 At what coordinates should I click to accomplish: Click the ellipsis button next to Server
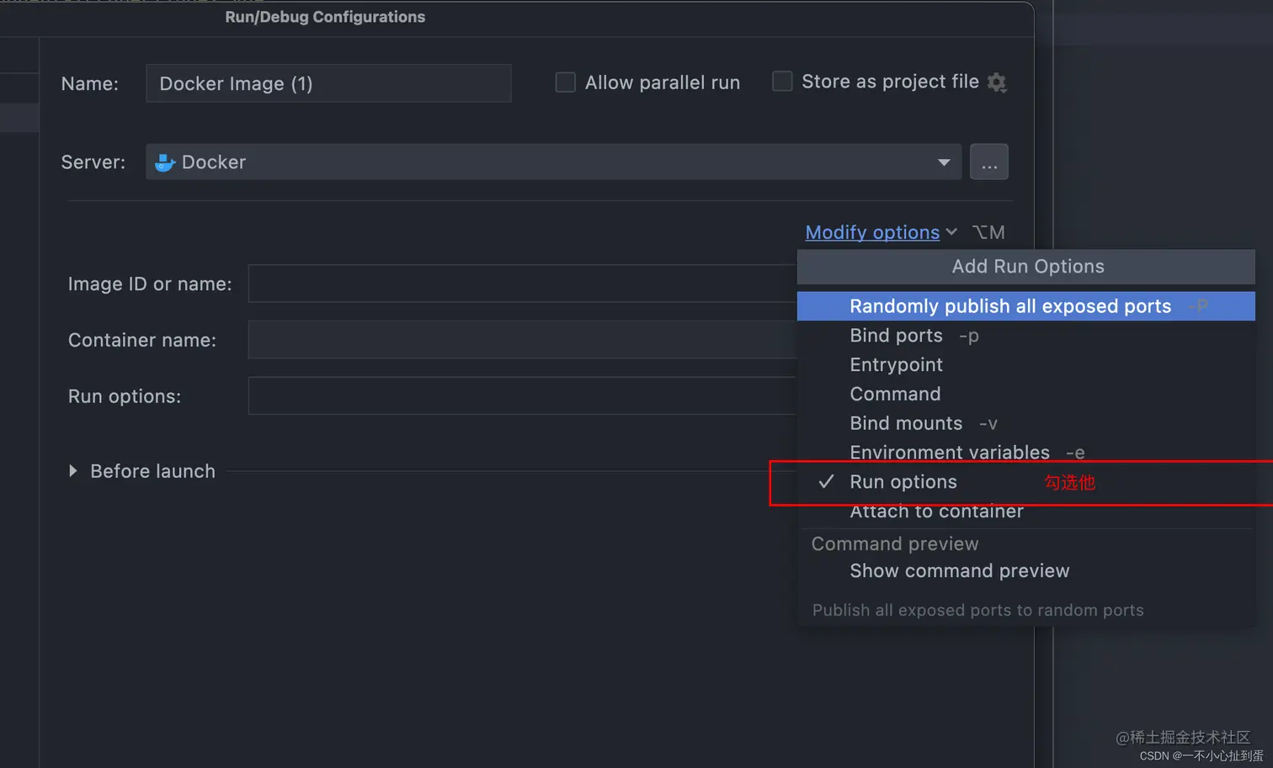coord(989,162)
